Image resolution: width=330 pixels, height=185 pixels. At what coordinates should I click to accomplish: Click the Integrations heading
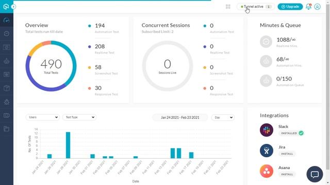[274, 115]
